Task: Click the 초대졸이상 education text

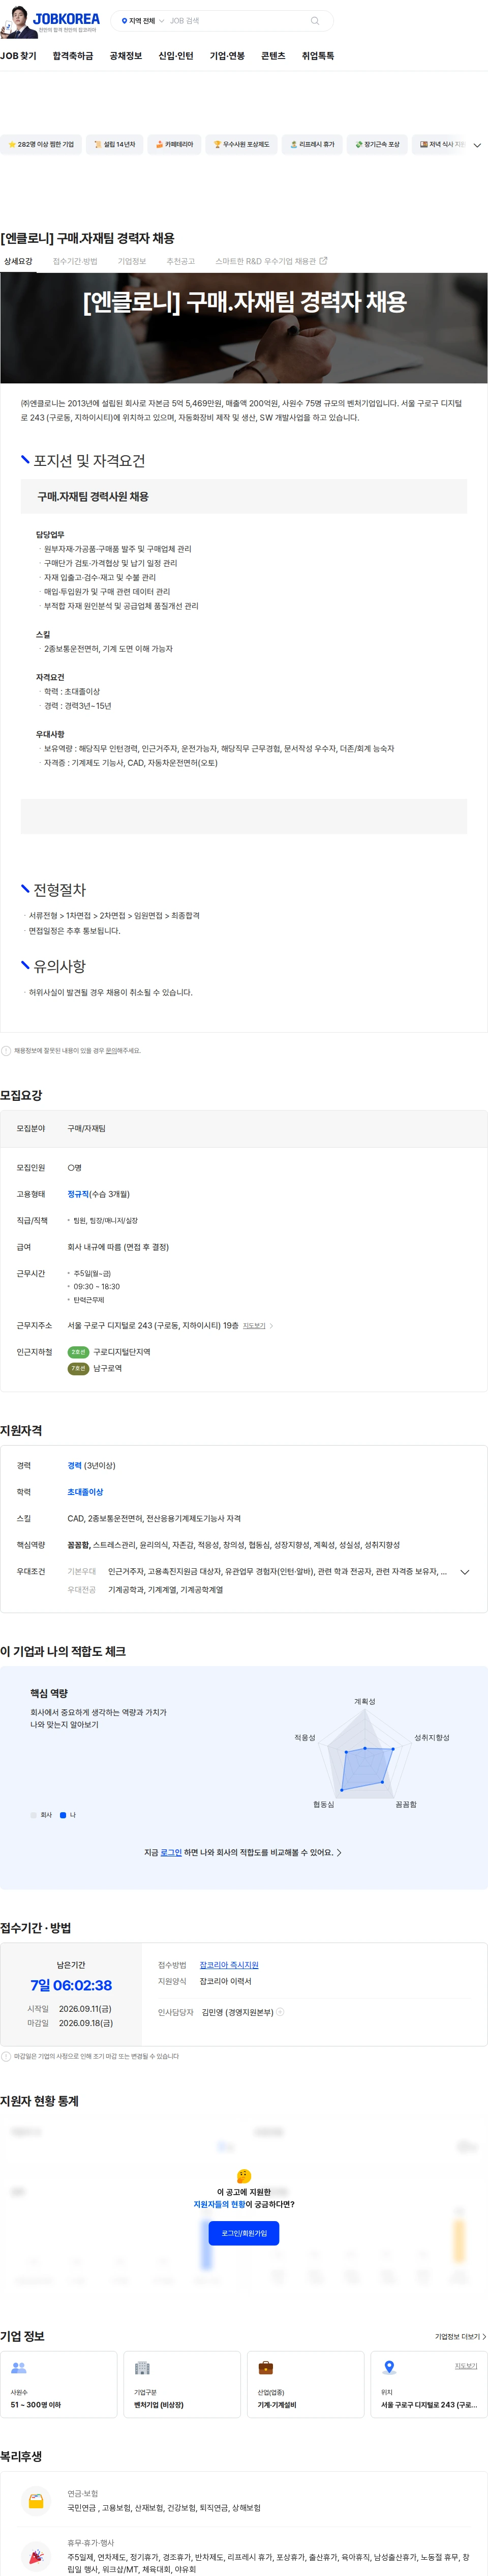Action: click(x=85, y=1492)
